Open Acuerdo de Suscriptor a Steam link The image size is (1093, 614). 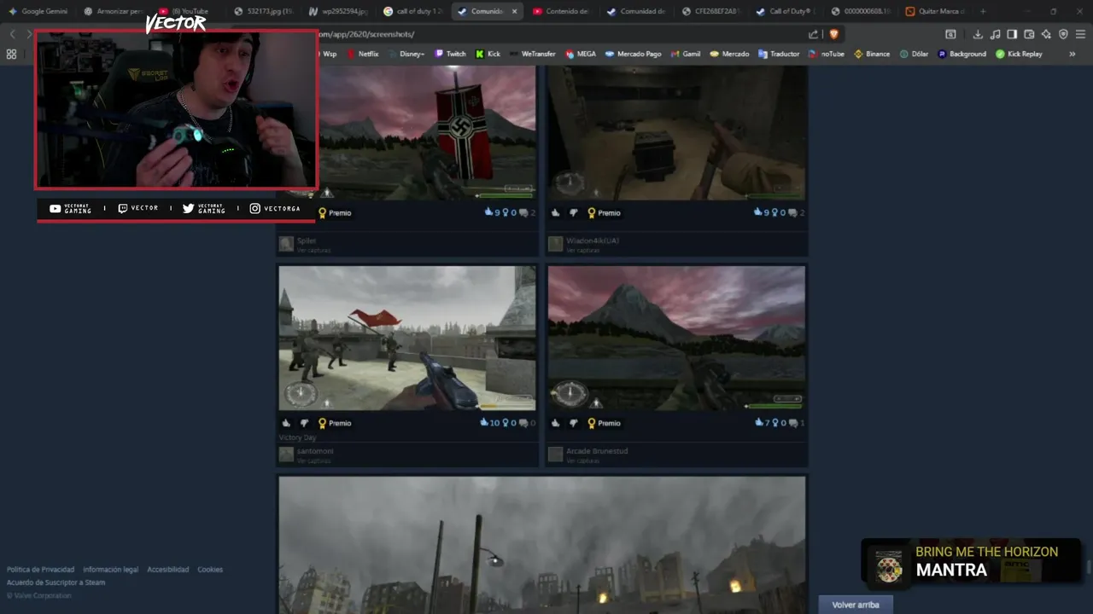[x=56, y=582]
